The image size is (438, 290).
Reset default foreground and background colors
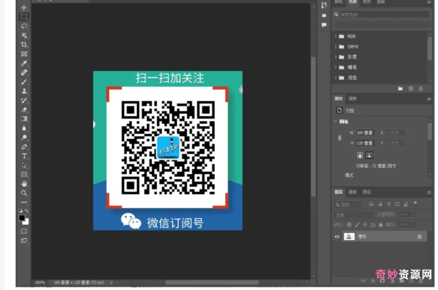20,211
